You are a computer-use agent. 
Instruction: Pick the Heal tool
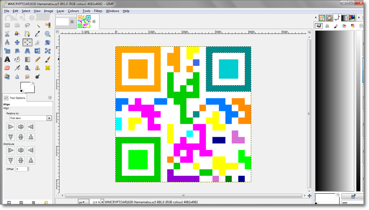(48, 68)
